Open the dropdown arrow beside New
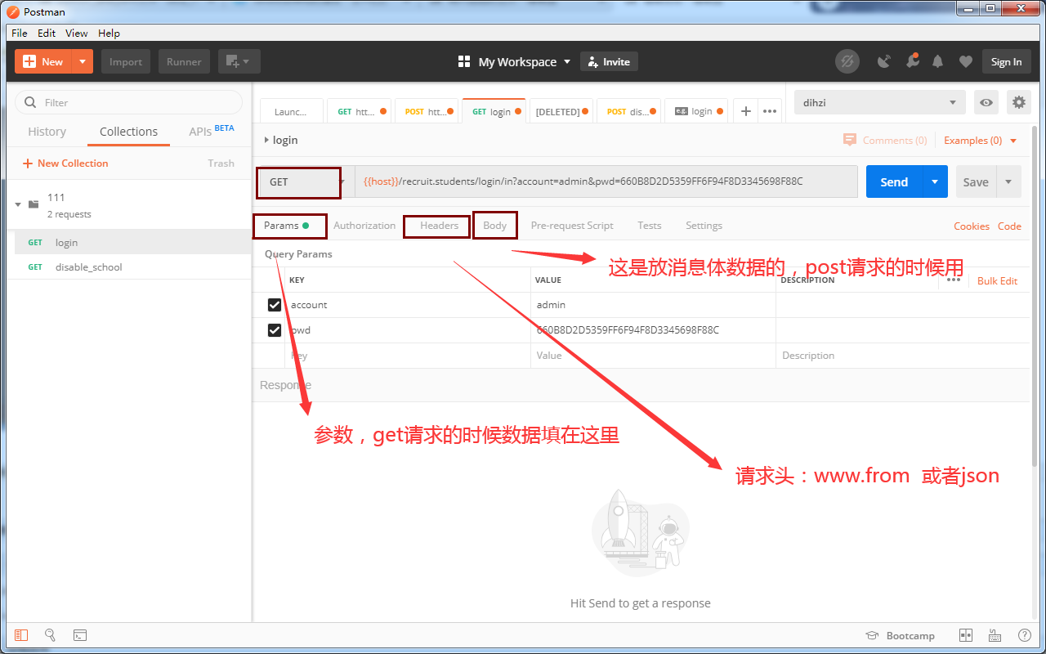Image resolution: width=1046 pixels, height=654 pixels. 83,61
